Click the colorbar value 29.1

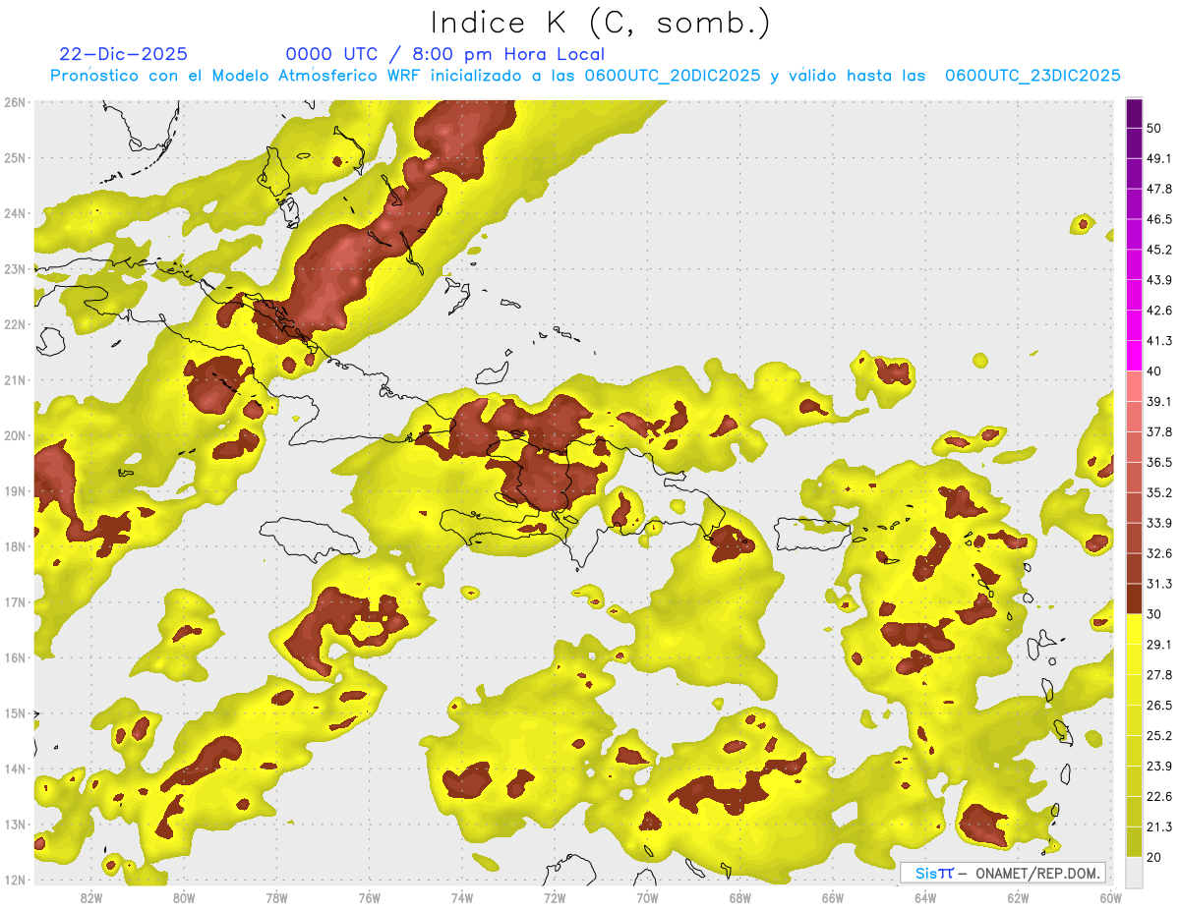[x=1159, y=645]
